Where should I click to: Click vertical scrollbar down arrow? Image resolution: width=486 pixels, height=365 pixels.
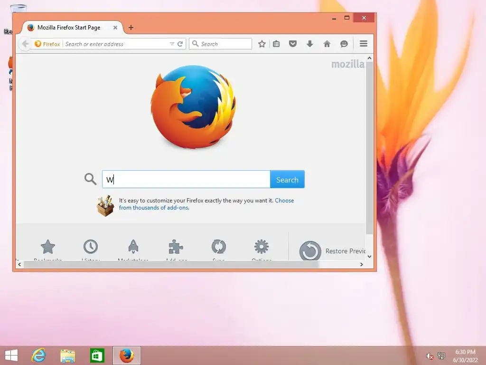[x=369, y=256]
